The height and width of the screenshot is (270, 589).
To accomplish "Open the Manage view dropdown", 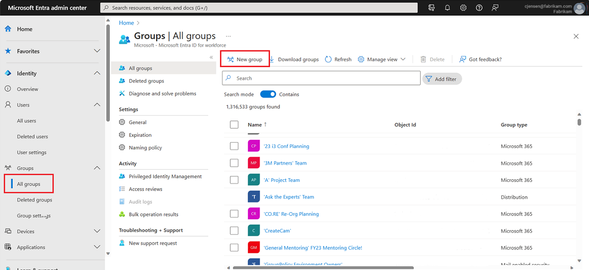I will click(382, 59).
